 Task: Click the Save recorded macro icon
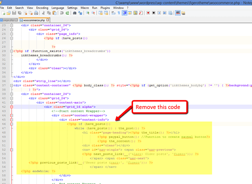170,13
